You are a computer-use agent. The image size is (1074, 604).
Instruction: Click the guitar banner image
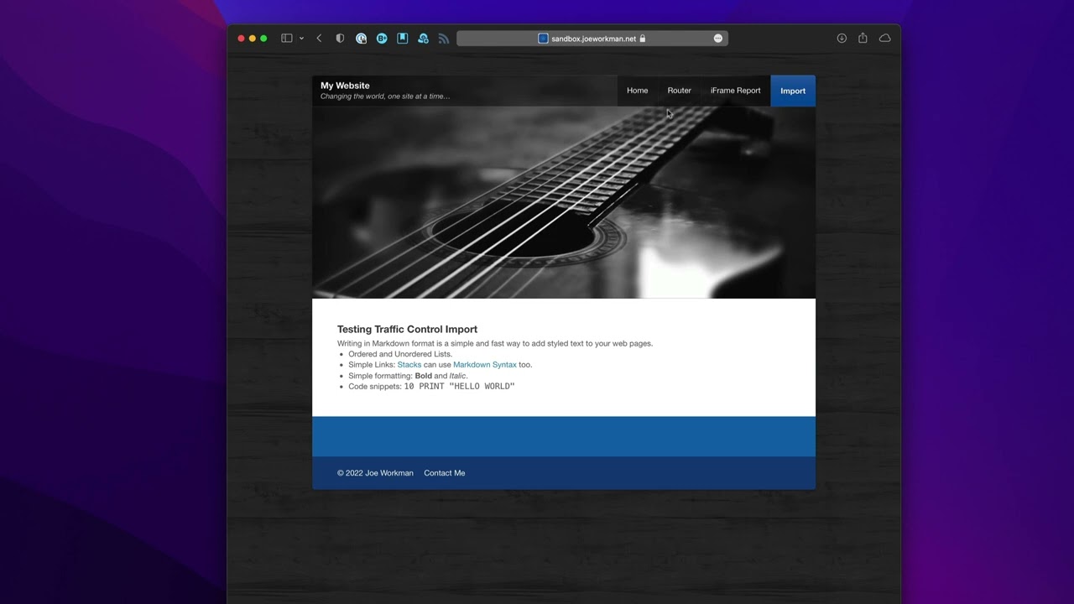pyautogui.click(x=564, y=202)
